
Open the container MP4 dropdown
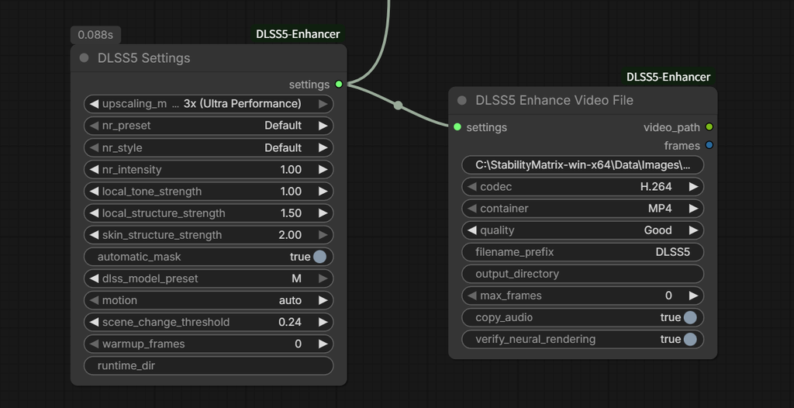coord(583,209)
